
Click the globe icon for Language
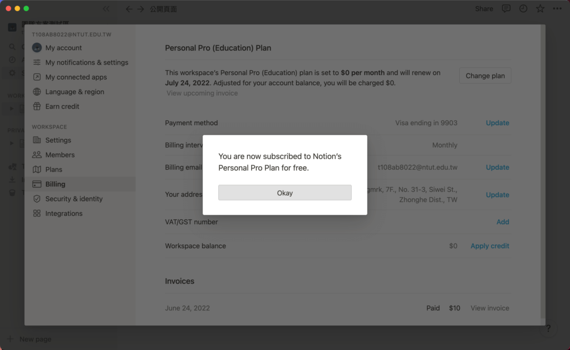click(x=37, y=92)
